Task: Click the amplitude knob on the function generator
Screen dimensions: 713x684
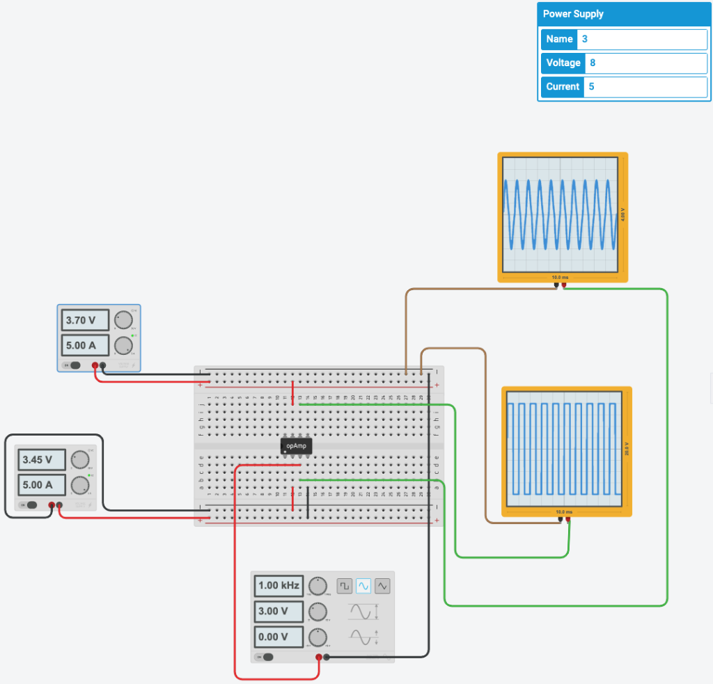Action: (318, 611)
